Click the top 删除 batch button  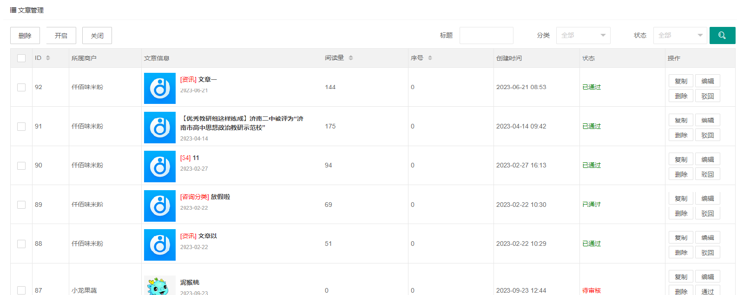(25, 36)
